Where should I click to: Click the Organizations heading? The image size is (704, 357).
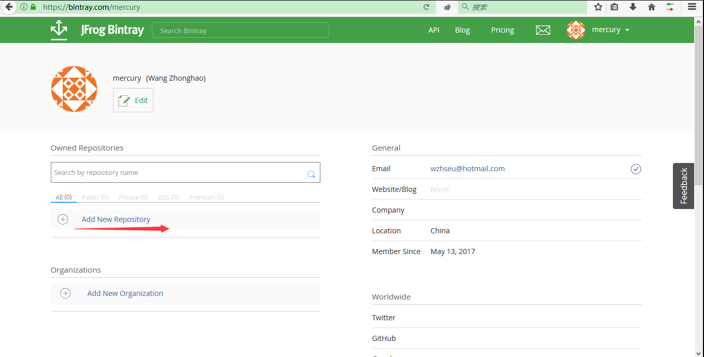[x=76, y=270]
